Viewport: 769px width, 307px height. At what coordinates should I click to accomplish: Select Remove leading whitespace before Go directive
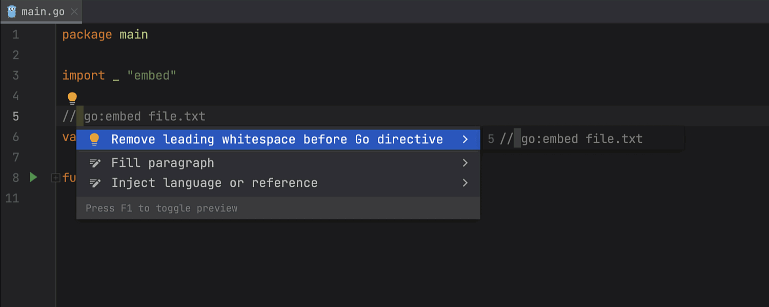pos(277,139)
